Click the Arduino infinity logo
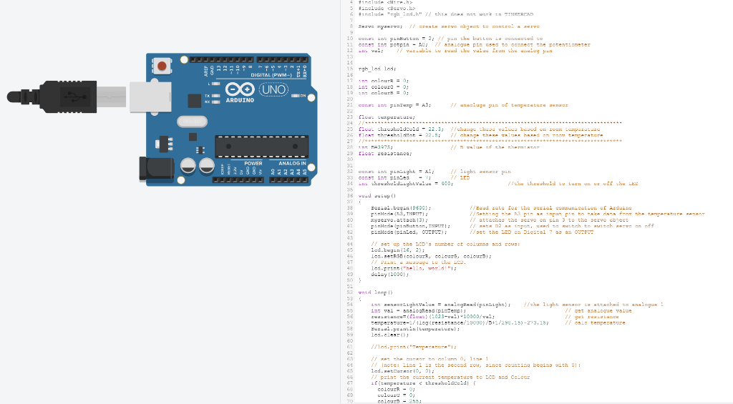The width and height of the screenshot is (733, 404). (240, 89)
